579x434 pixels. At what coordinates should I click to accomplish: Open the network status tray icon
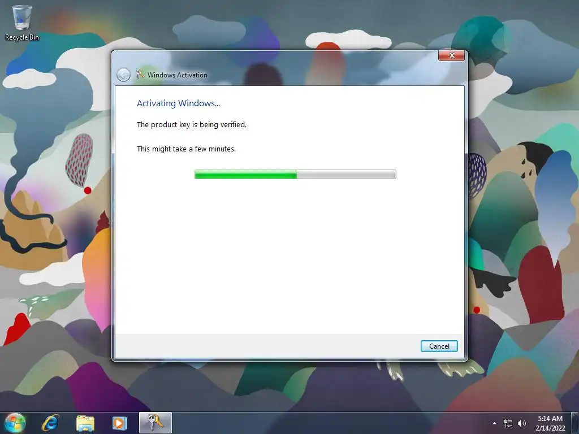pos(508,423)
